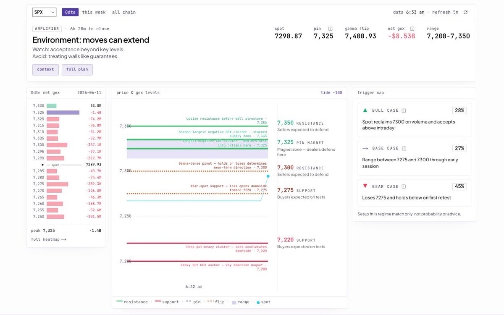Click the Heavy put GEX anchor annotation
Screen dimensions: 504x315
pos(224,267)
